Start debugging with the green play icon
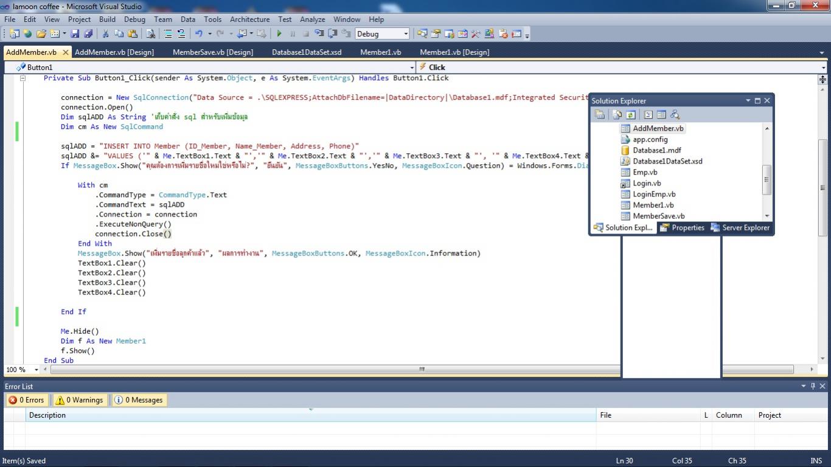Viewport: 831px width, 467px height. [x=279, y=34]
